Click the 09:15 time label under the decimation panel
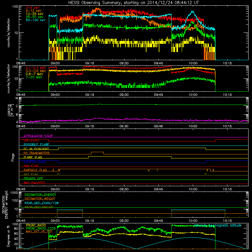 point(89,220)
